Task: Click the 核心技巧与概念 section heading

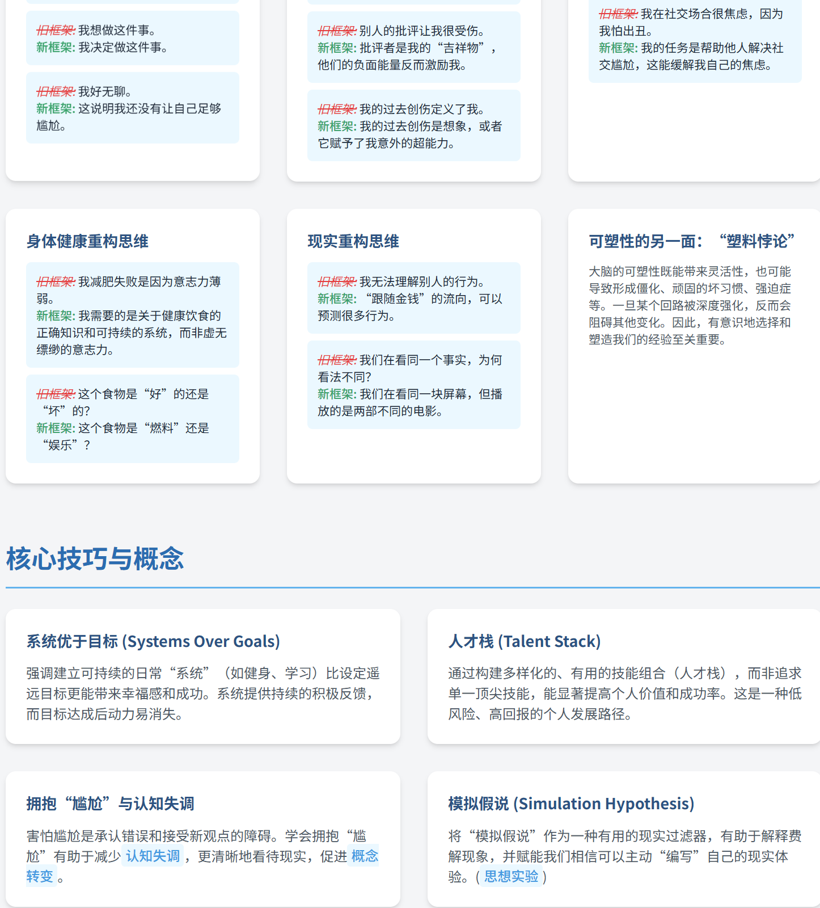Action: 95,558
